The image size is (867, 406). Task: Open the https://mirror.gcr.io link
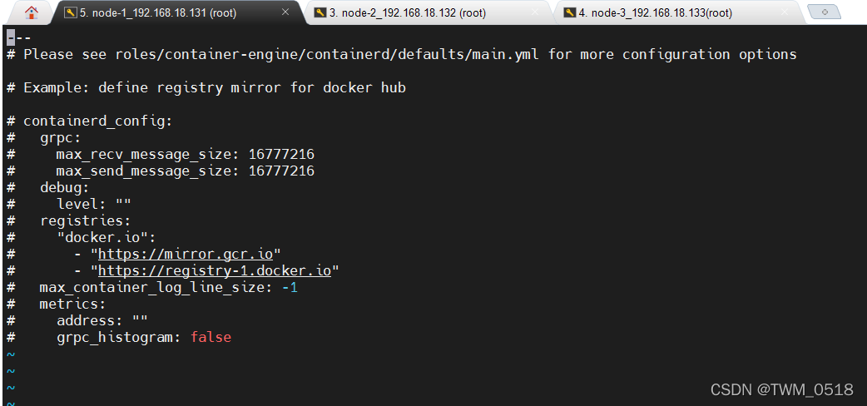pos(186,254)
